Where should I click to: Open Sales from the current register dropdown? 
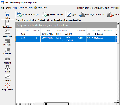tap(68, 20)
